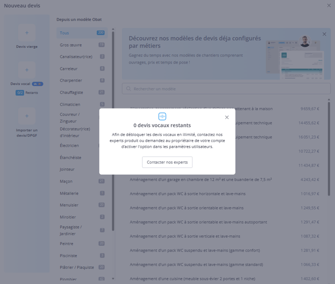Click the Devis vierge plus icon

click(x=26, y=32)
